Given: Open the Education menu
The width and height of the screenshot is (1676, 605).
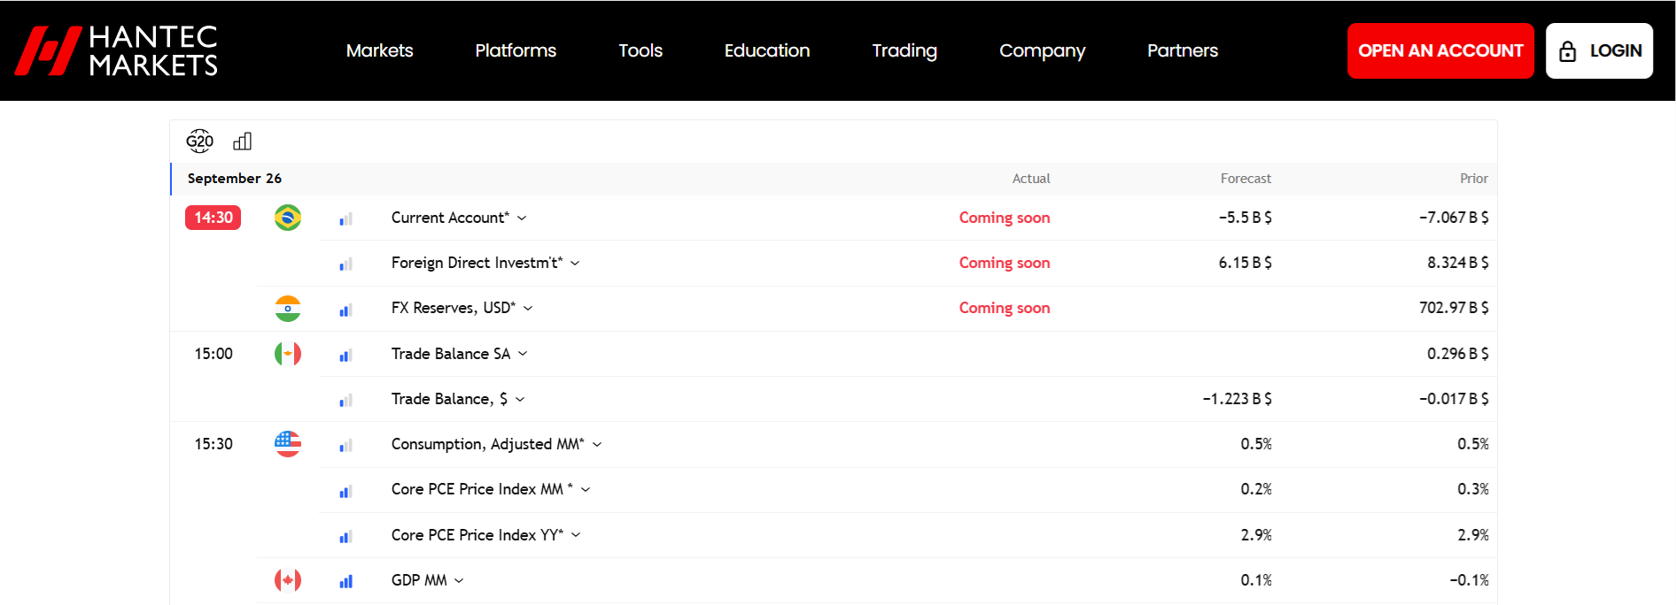Looking at the screenshot, I should click(x=767, y=50).
